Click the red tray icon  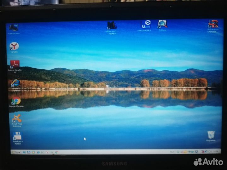click(203, 152)
